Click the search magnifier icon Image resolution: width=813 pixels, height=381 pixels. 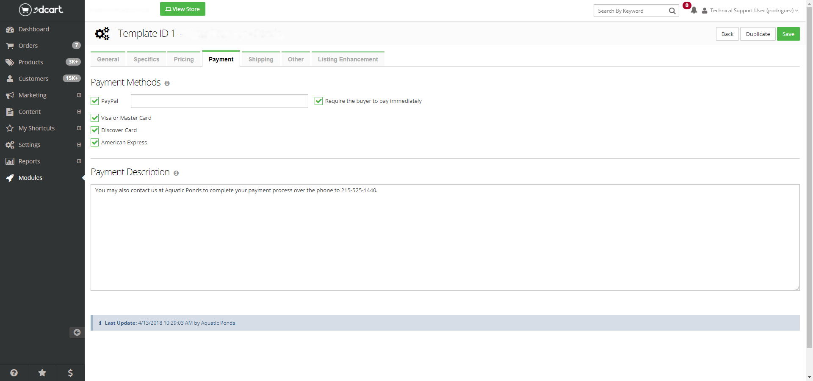[x=672, y=11]
